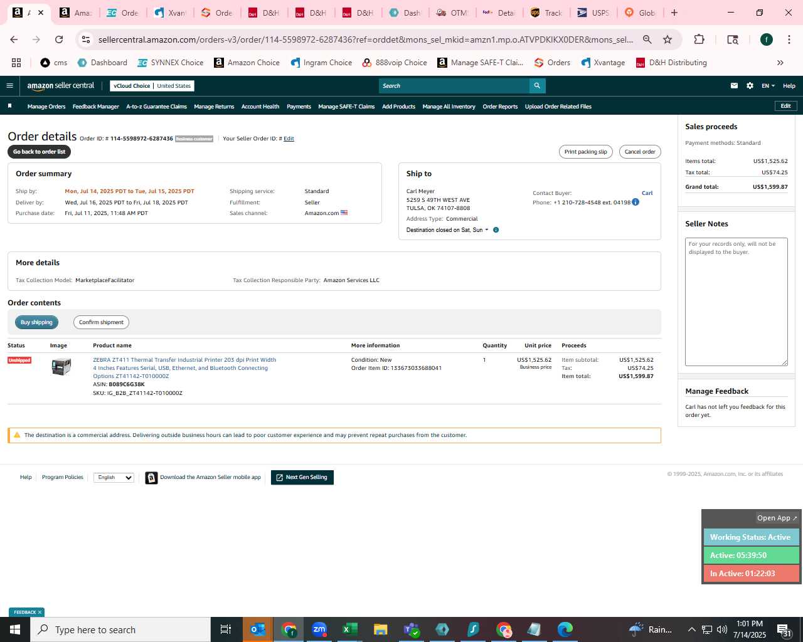Open the bookmarks apps grid icon
The width and height of the screenshot is (803, 642).
pos(16,63)
